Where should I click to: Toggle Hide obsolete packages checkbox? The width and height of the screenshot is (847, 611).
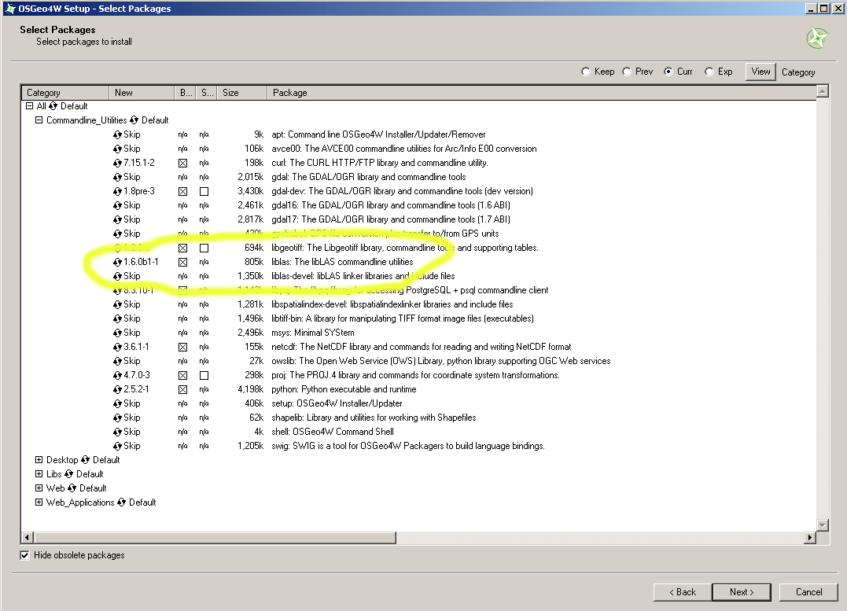(x=24, y=555)
